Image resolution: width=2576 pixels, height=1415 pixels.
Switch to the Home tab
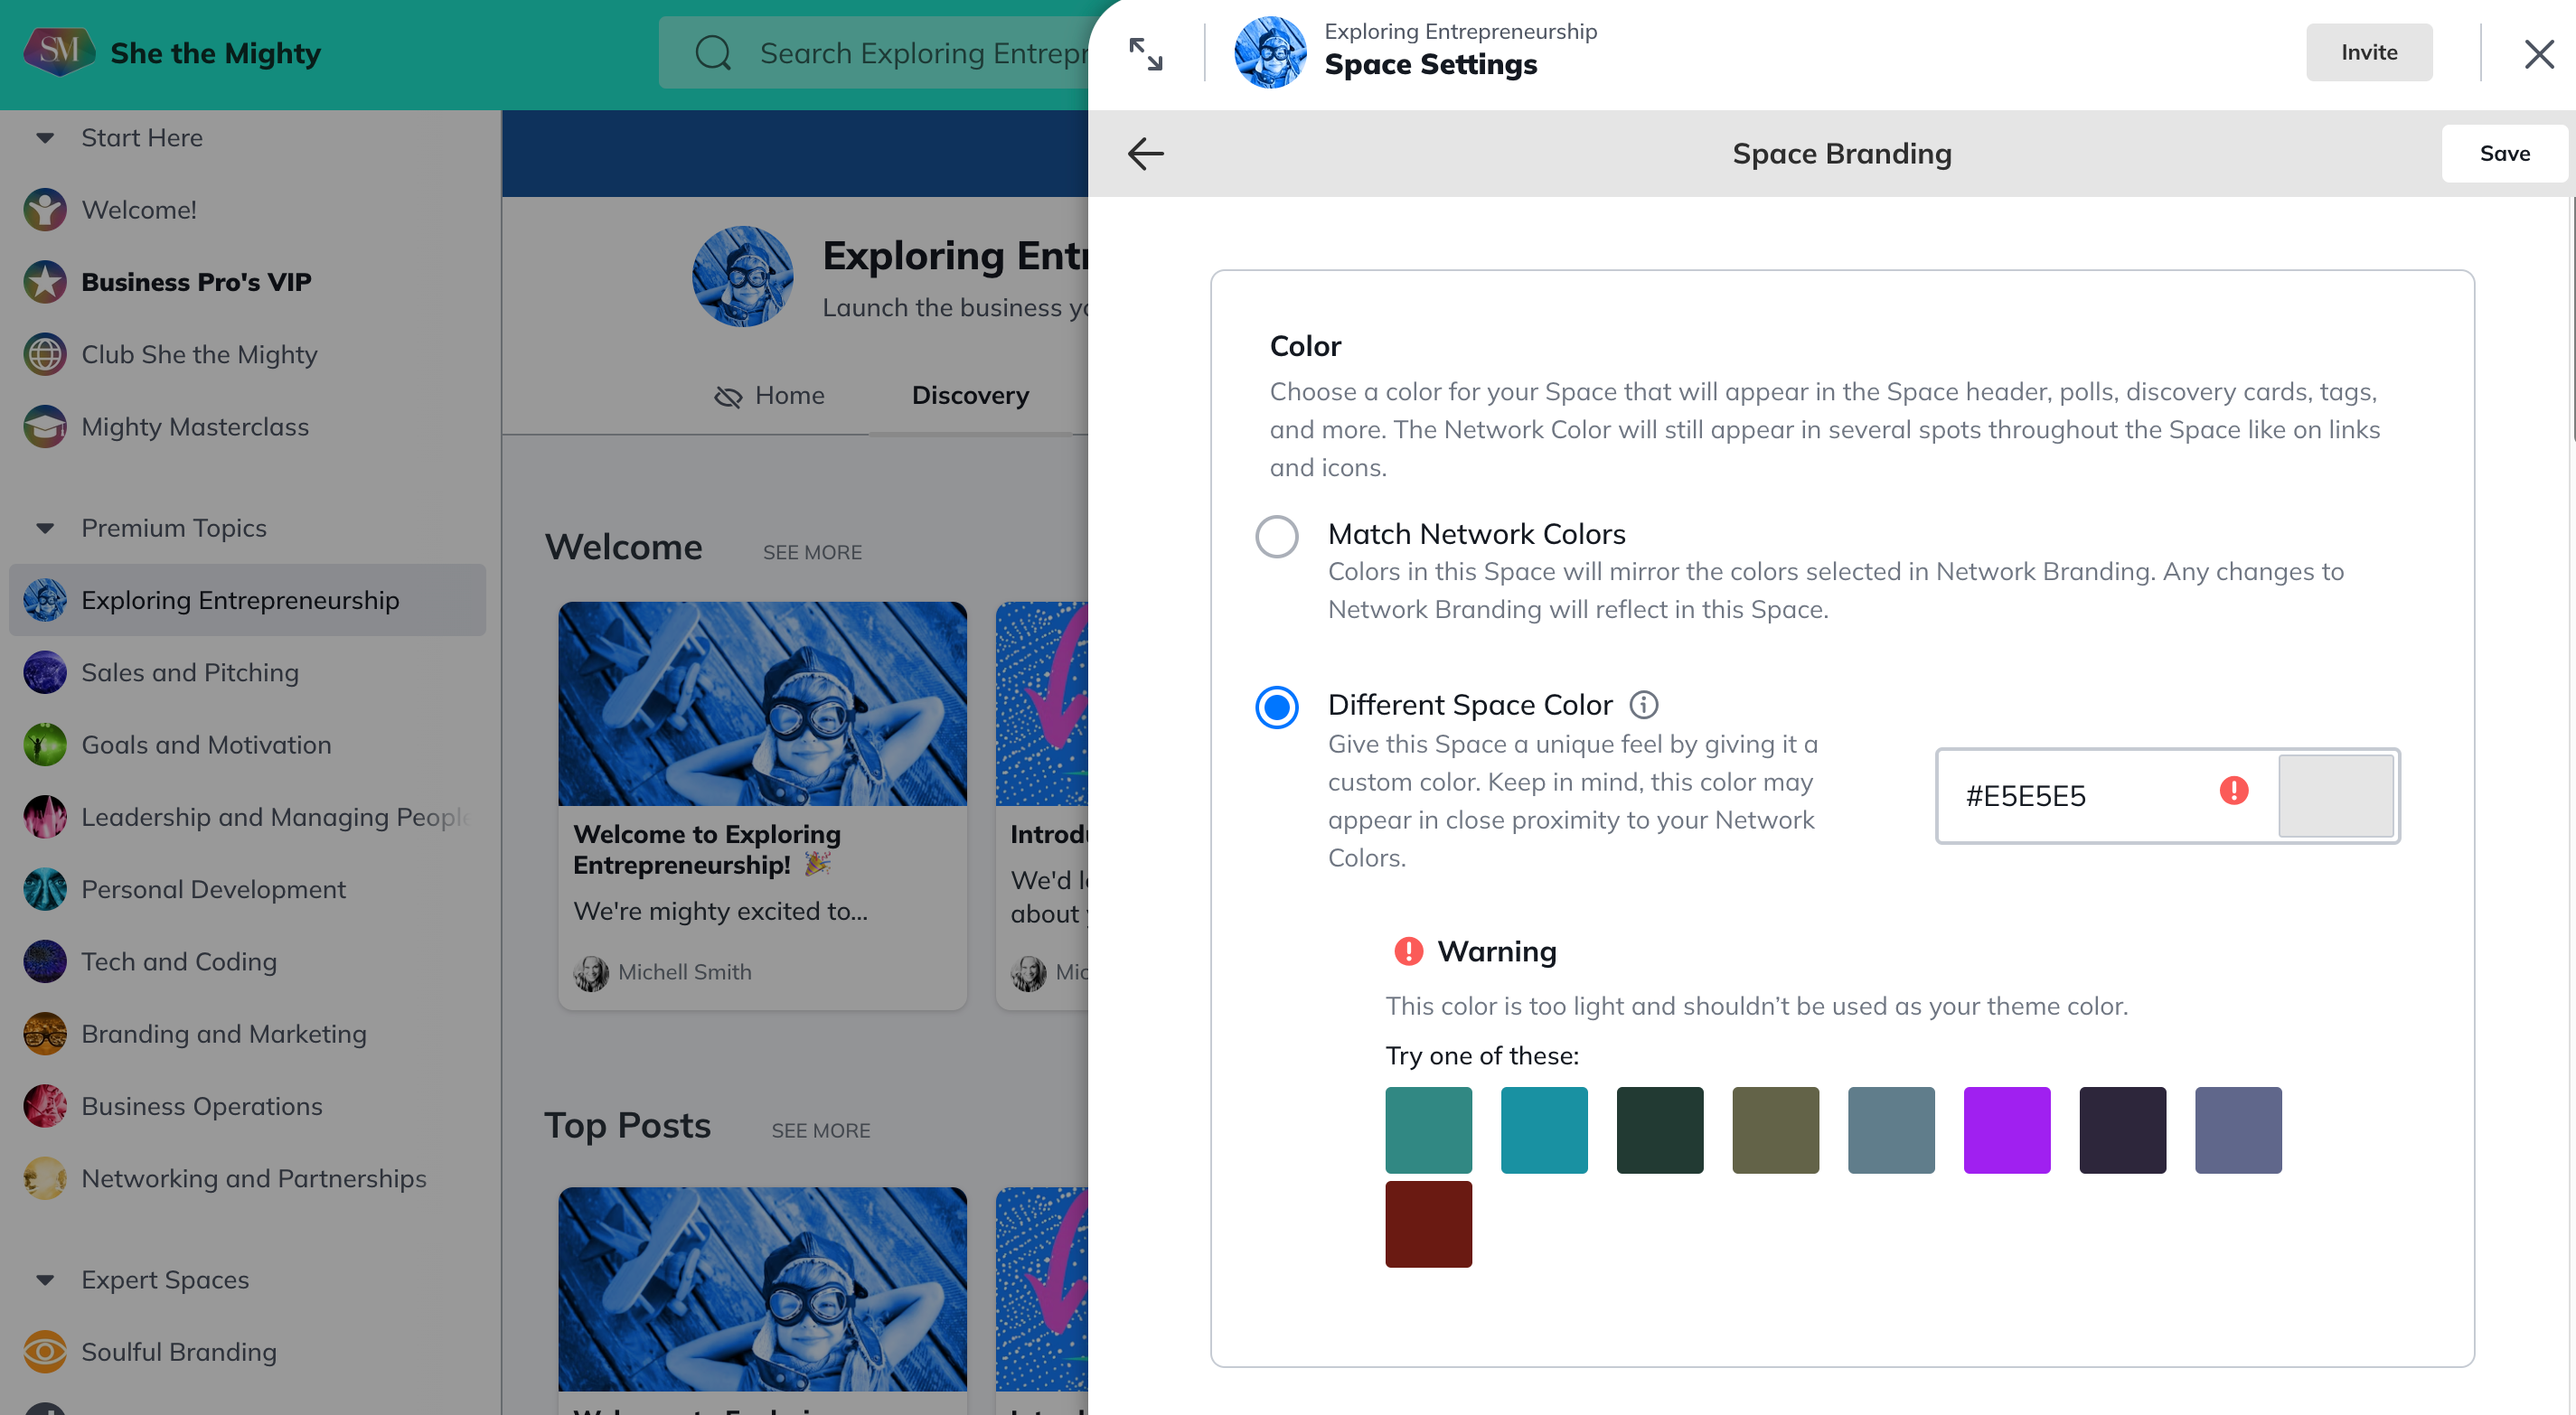pos(770,395)
